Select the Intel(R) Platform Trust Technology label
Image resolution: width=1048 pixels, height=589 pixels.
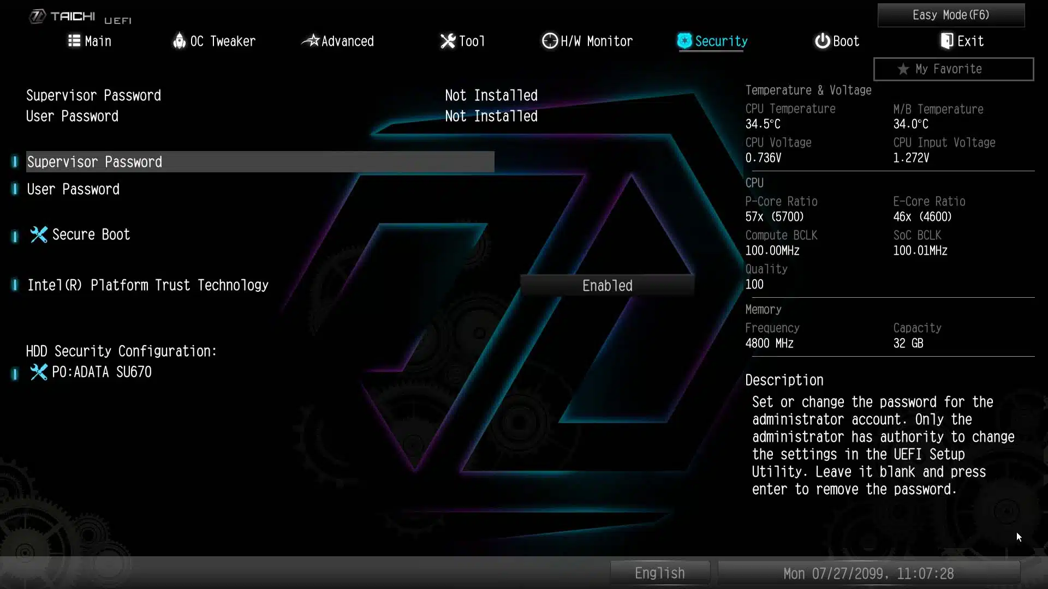tap(148, 285)
